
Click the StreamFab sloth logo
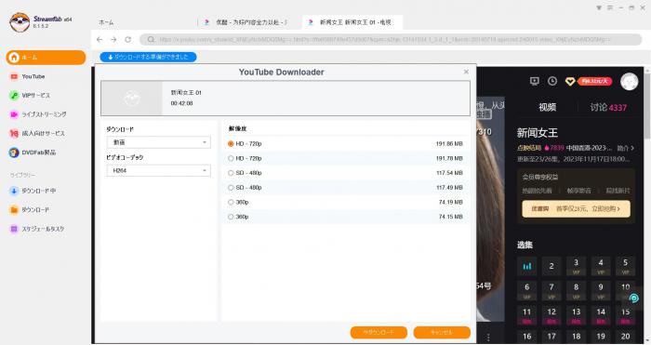click(20, 22)
